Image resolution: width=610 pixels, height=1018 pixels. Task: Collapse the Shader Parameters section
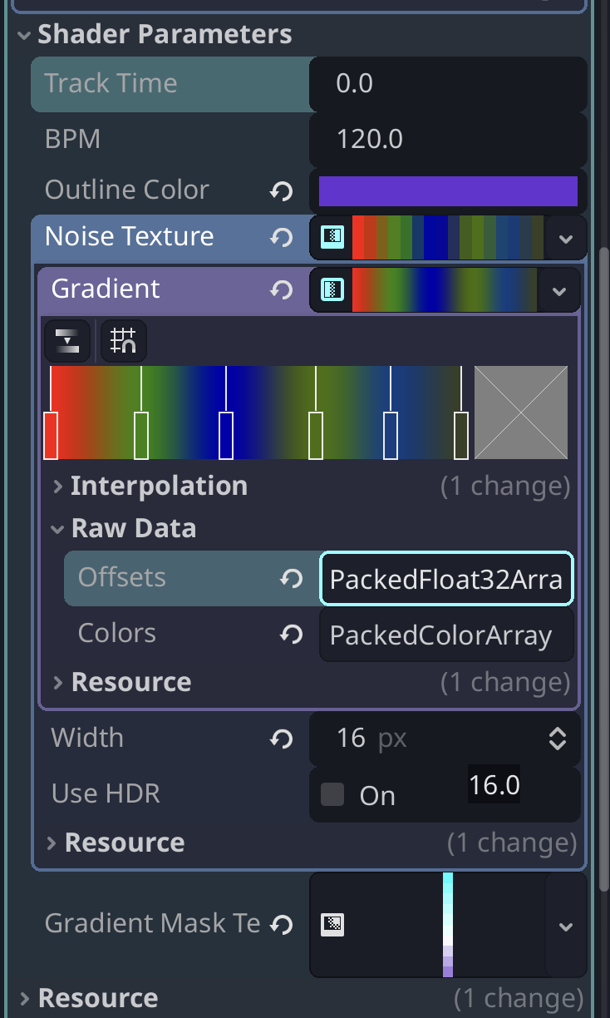point(24,35)
